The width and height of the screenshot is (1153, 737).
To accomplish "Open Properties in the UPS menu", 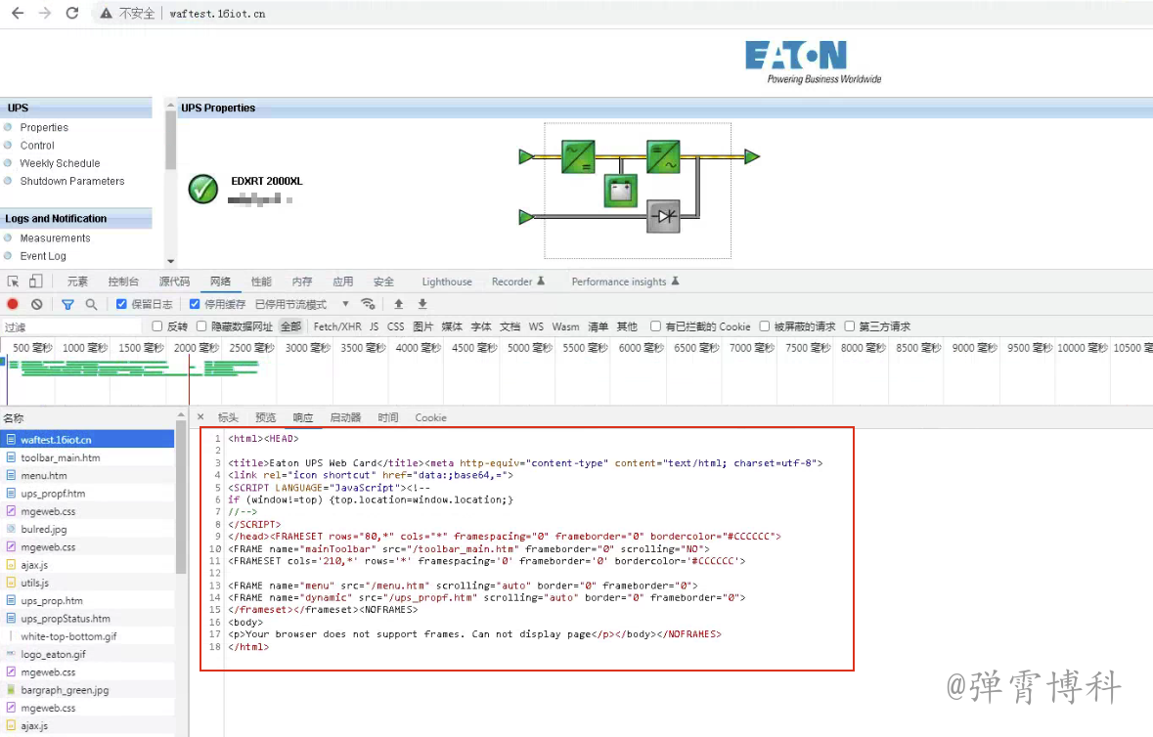I will tap(44, 127).
